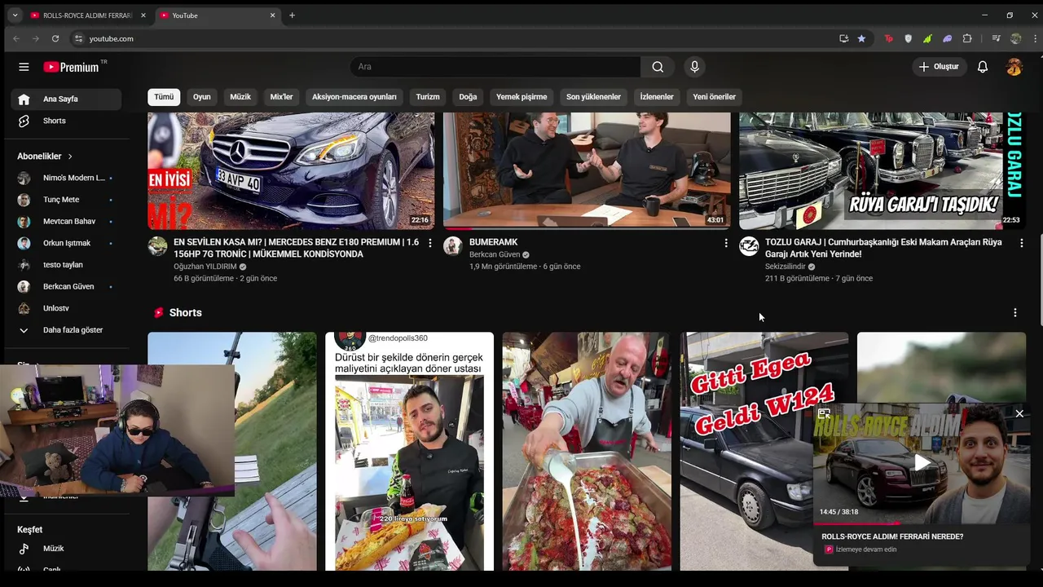1043x587 pixels.
Task: Close the miniplayer
Action: point(1019,414)
